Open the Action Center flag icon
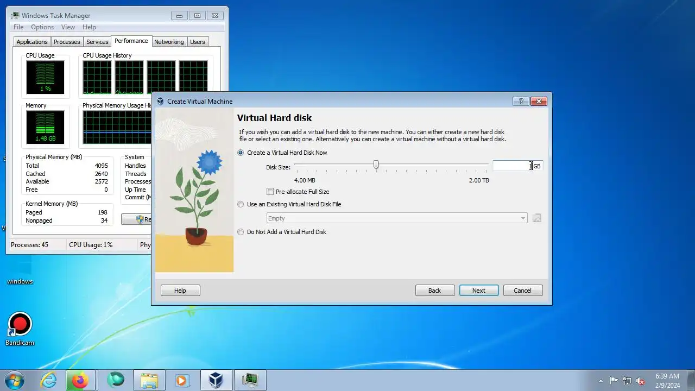 point(614,381)
